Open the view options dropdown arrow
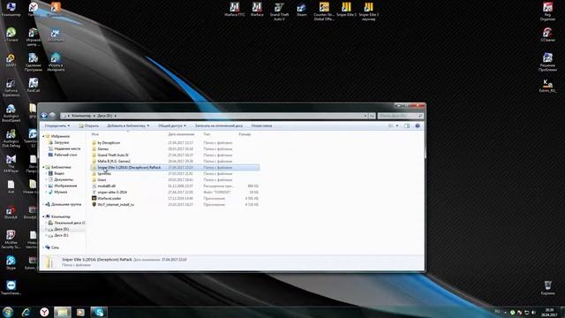Viewport: 565px width, 318px height. click(397, 125)
